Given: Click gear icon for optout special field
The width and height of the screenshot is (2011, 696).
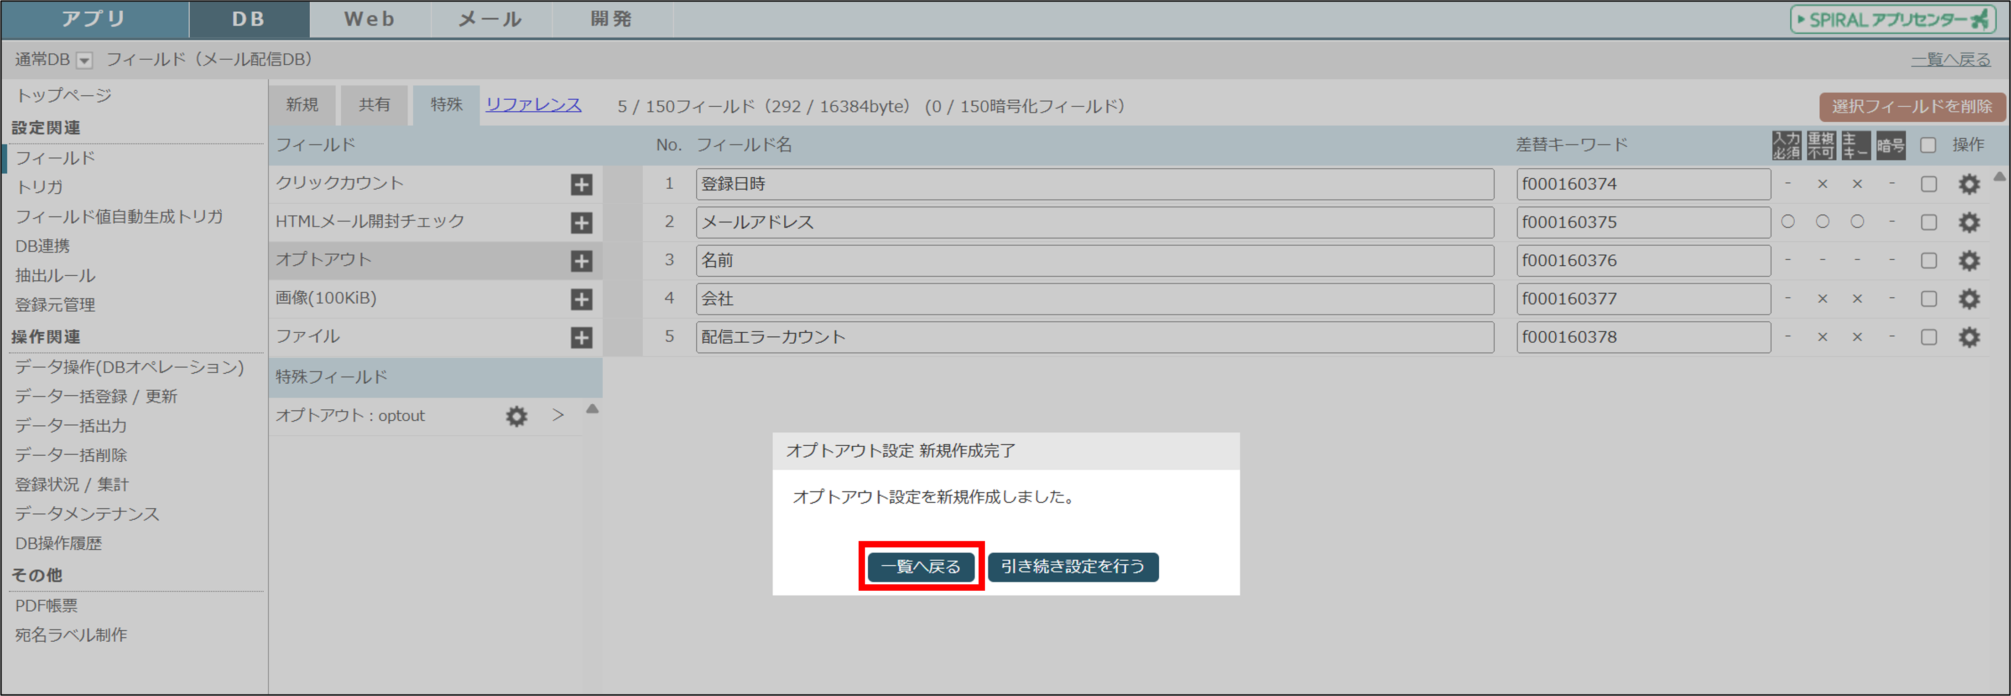Looking at the screenshot, I should click(x=516, y=416).
